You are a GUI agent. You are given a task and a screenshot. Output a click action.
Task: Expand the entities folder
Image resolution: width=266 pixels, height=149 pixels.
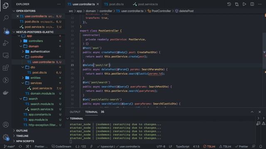click(35, 78)
